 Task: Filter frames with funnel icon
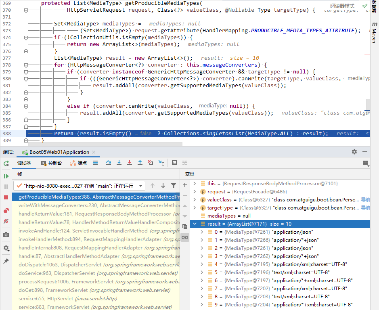coord(174,186)
